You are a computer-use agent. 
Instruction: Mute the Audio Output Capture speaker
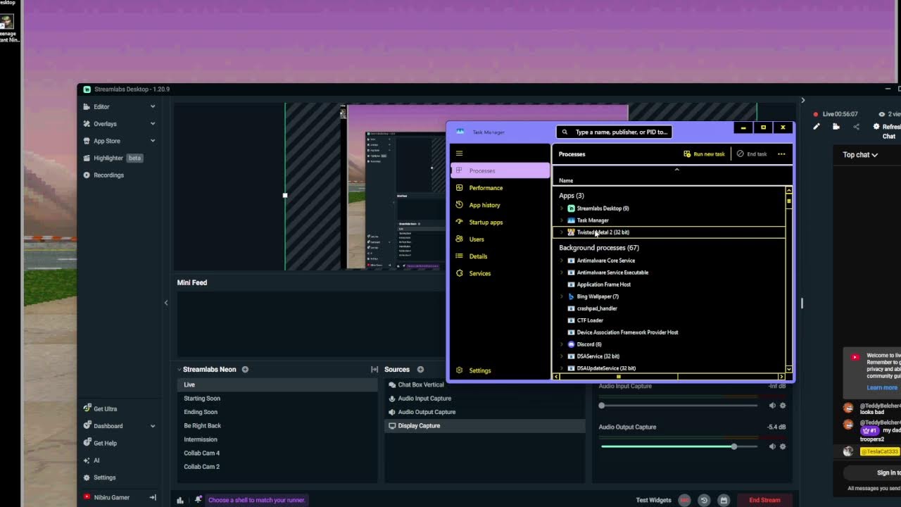[772, 446]
